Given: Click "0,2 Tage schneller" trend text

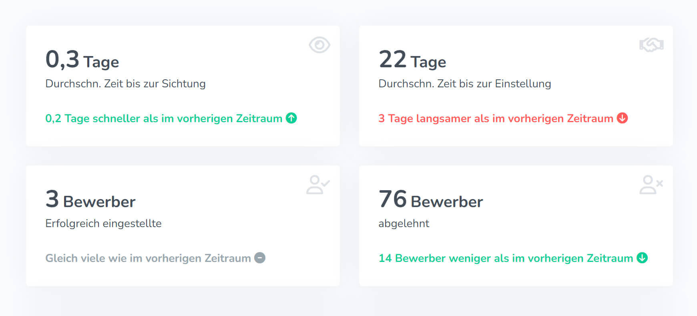Looking at the screenshot, I should (x=163, y=119).
